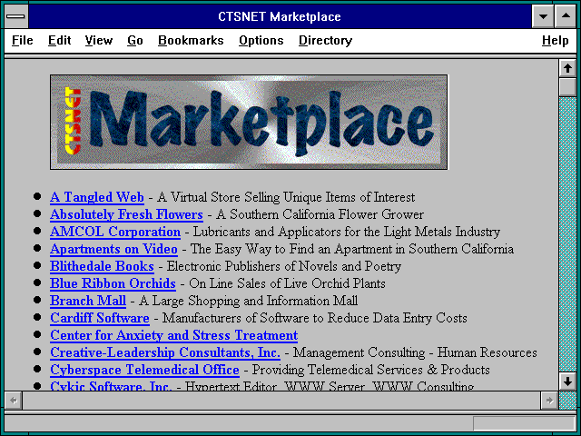Click the CTSNET Marketplace banner image
This screenshot has width=581, height=436.
point(249,122)
